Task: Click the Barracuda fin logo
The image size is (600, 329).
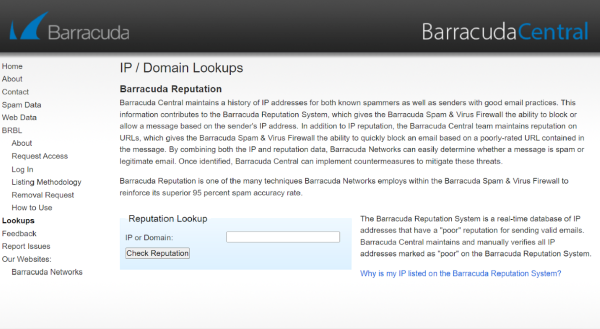Action: [69, 26]
